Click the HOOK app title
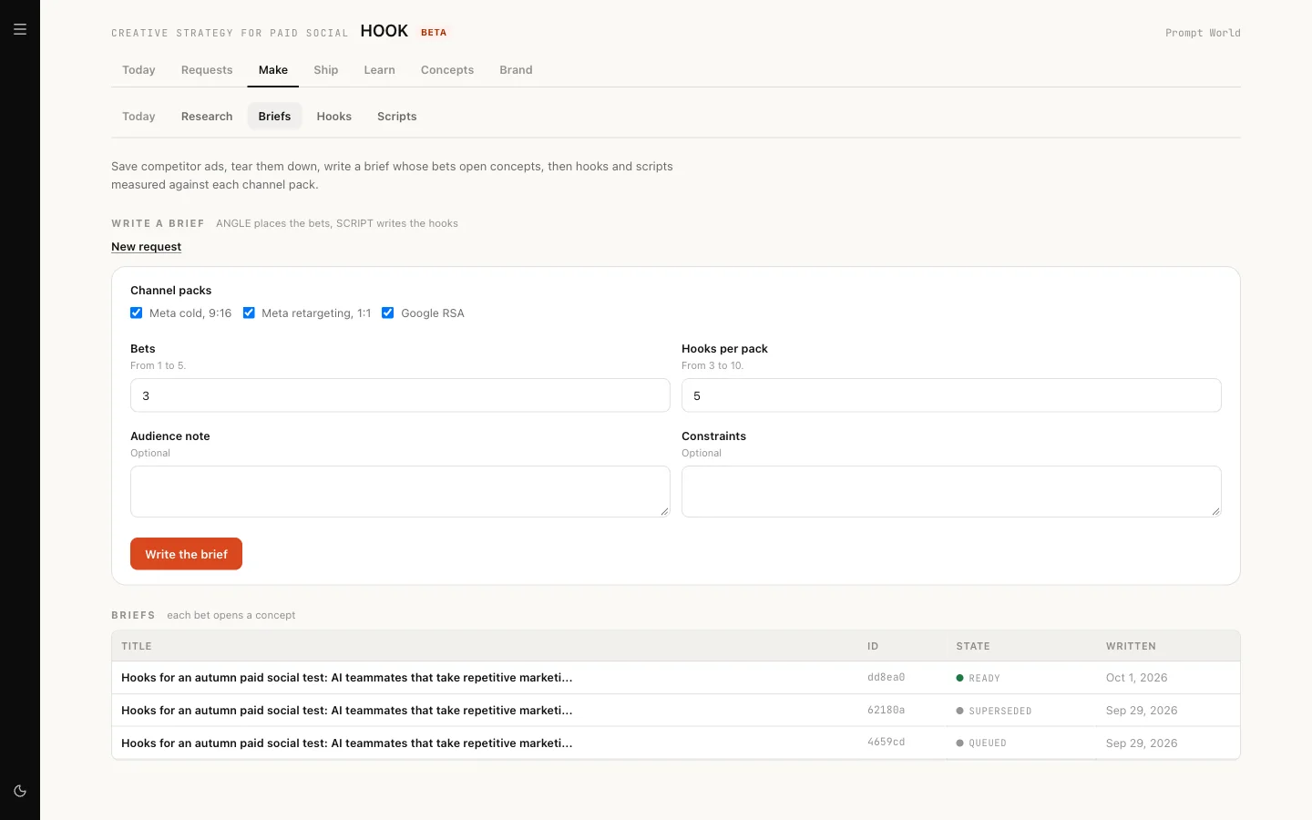The image size is (1312, 820). click(384, 31)
